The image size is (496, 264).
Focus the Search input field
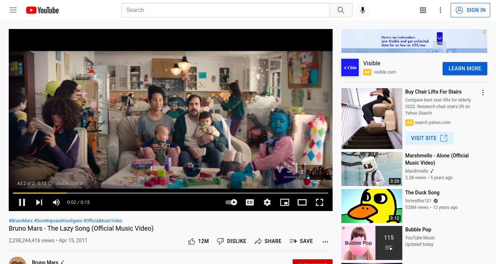(x=225, y=10)
